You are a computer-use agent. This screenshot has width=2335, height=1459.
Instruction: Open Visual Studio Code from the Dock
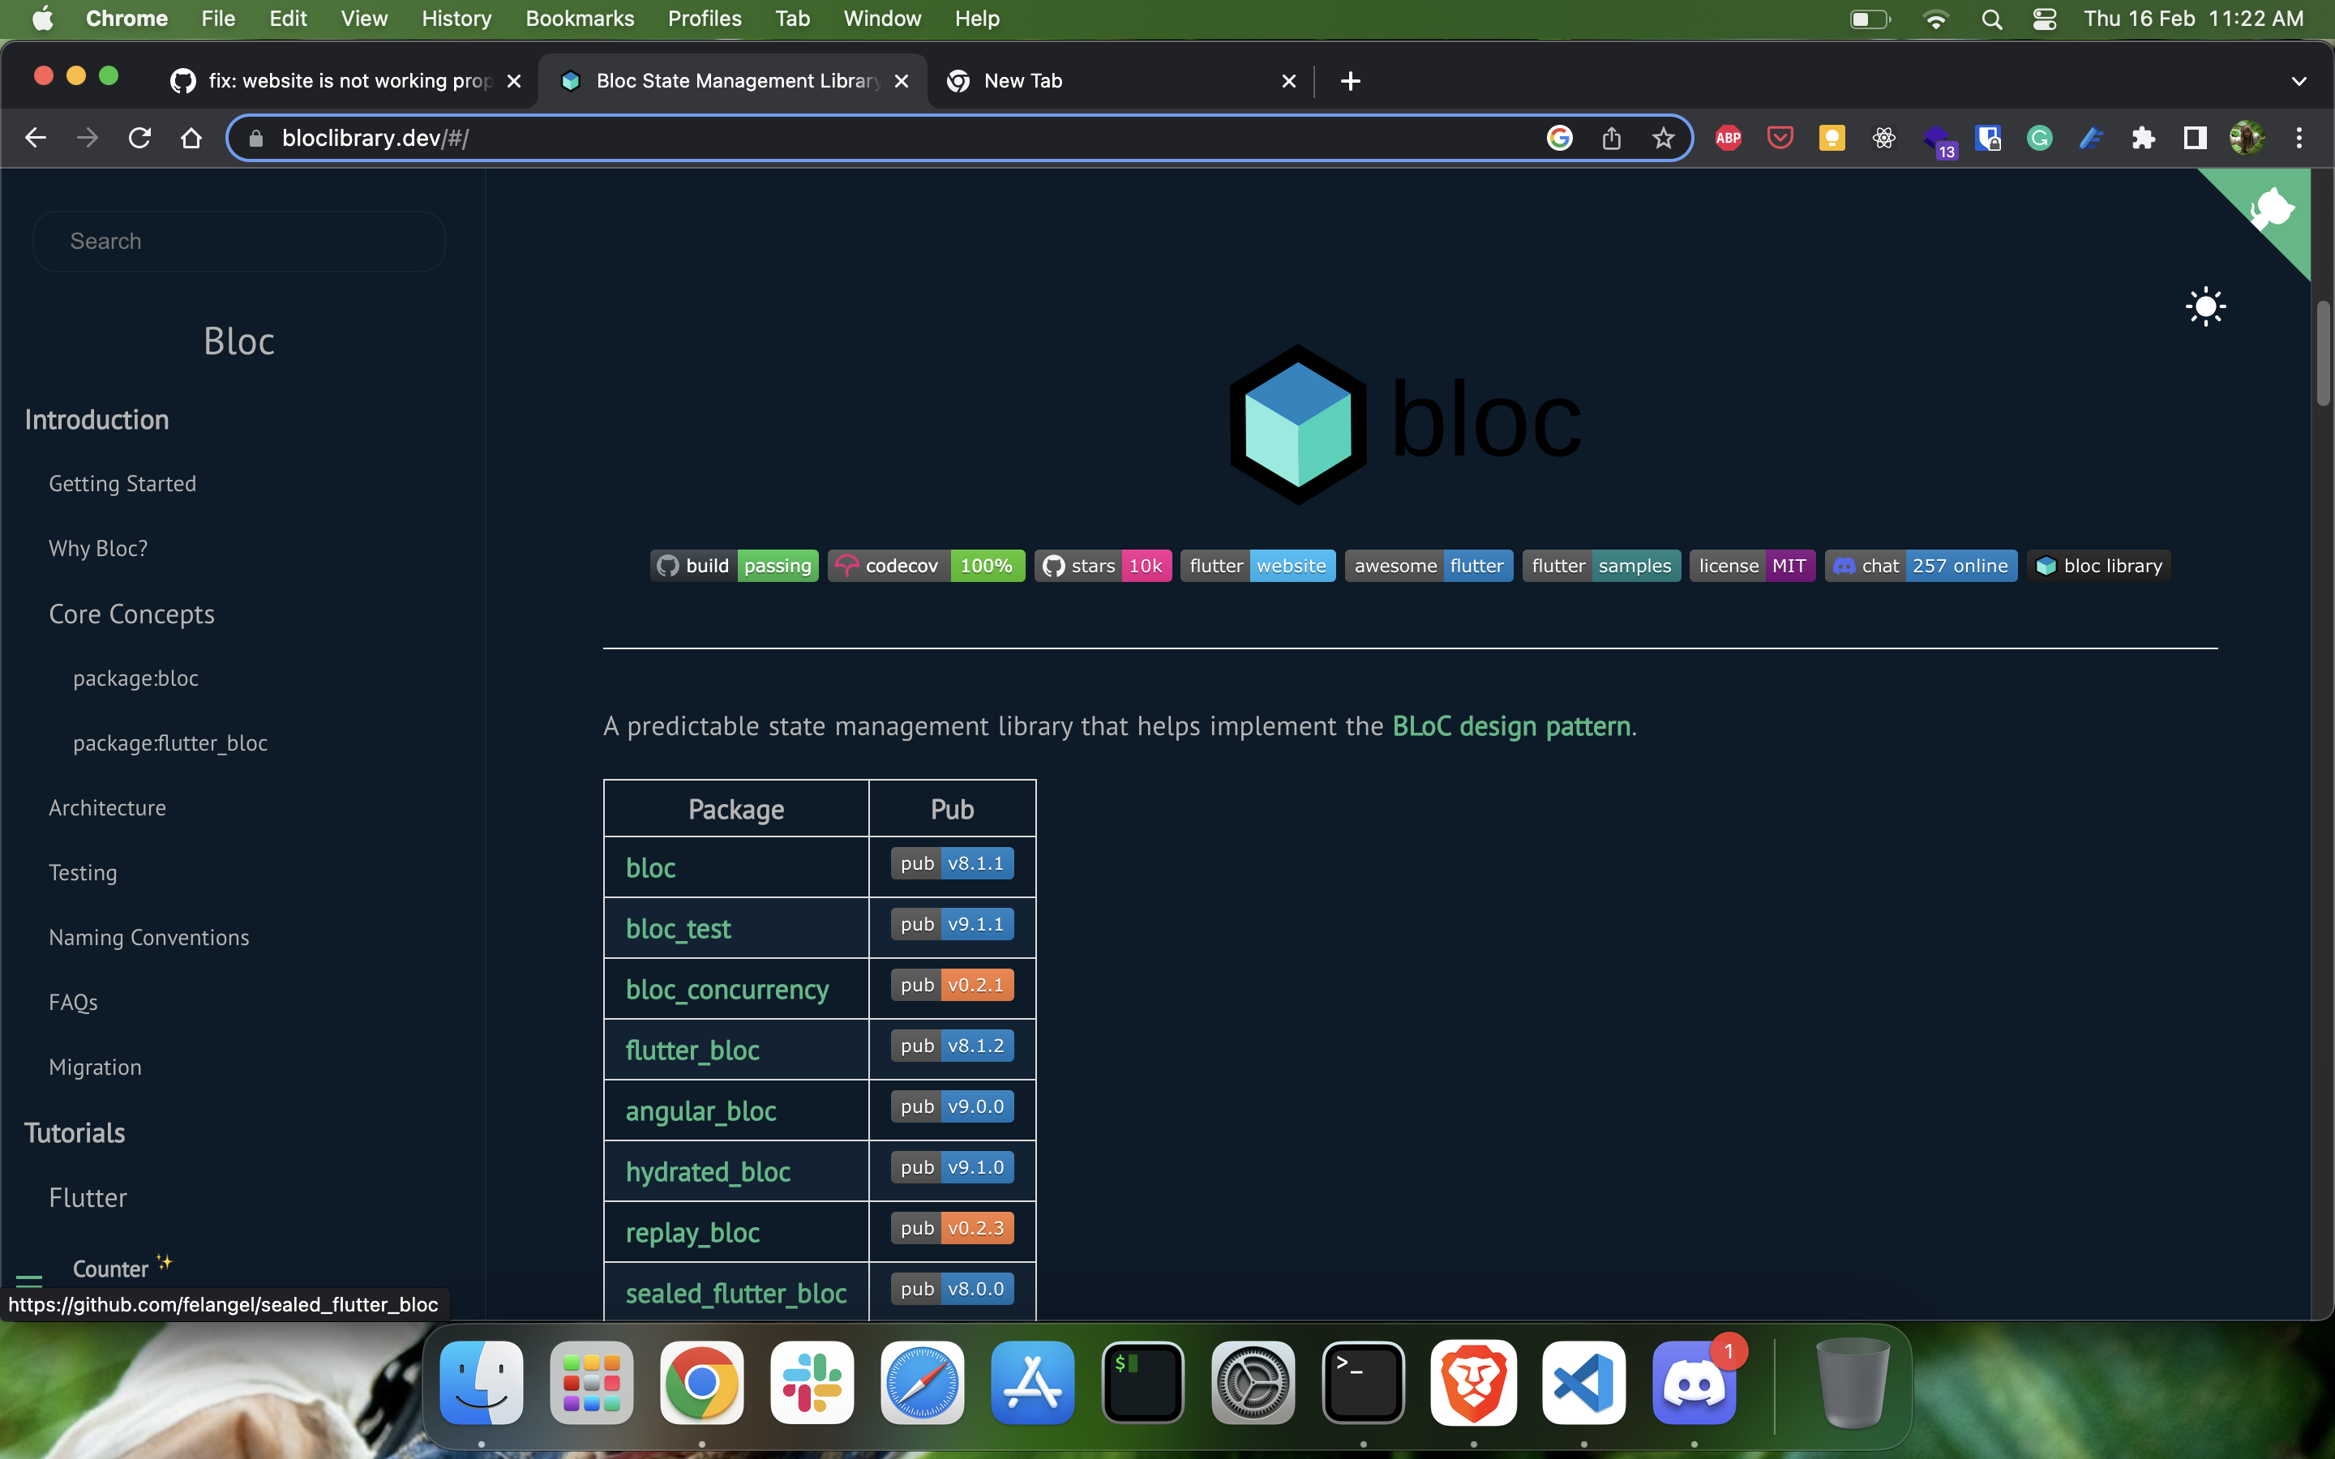click(x=1583, y=1383)
